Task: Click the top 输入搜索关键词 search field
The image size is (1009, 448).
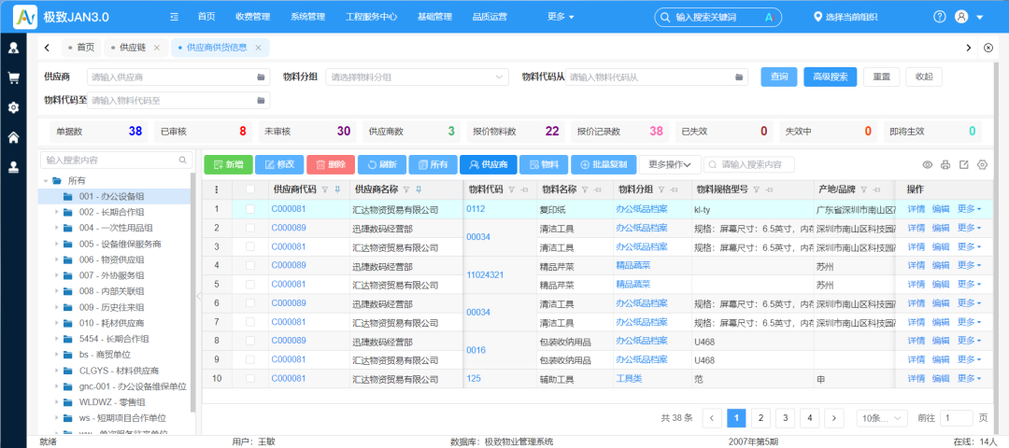Action: 718,18
